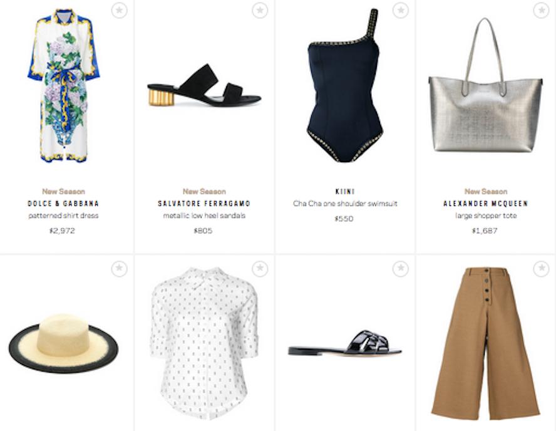This screenshot has width=556, height=431.
Task: Click the star icon above straw hat
Action: coord(119,269)
